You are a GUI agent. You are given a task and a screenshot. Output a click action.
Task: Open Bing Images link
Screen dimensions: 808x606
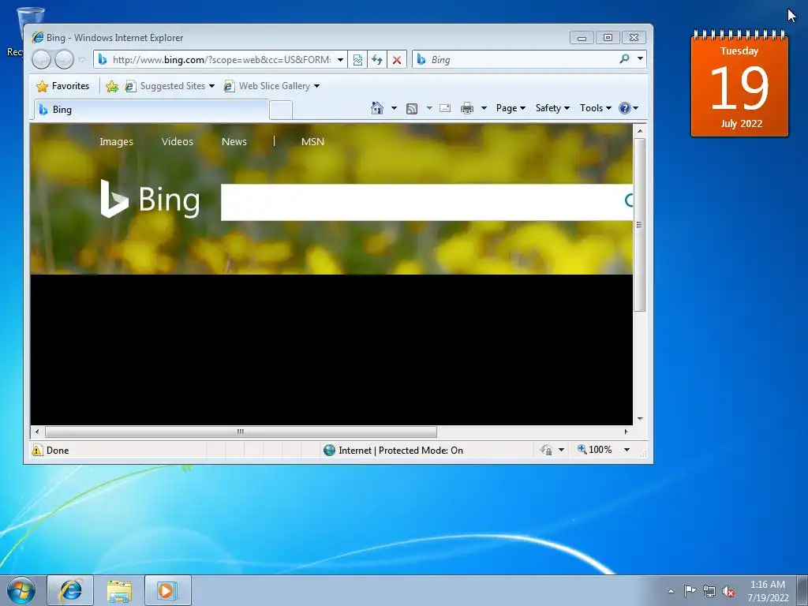click(x=116, y=142)
